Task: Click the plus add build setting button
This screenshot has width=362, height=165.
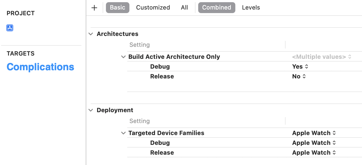Action: point(94,8)
